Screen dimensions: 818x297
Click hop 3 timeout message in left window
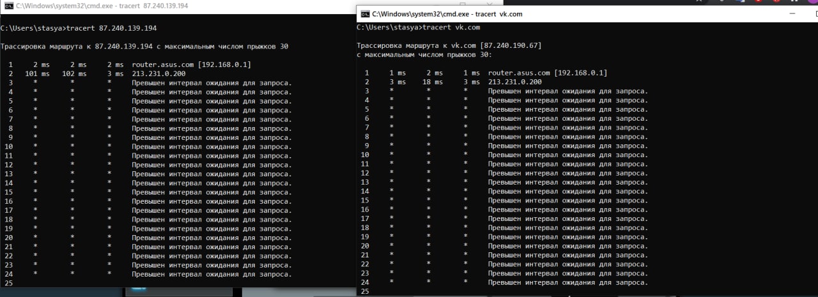(x=212, y=83)
